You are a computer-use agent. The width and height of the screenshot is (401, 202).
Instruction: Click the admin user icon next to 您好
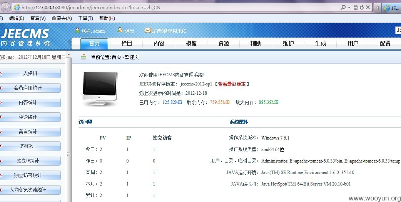coord(77,30)
